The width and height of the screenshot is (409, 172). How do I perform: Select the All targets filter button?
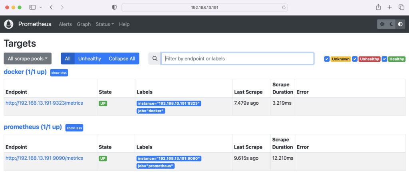coord(68,59)
